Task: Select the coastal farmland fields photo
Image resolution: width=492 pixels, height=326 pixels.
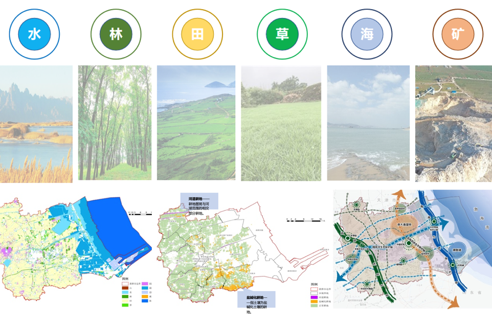Action: [x=196, y=123]
